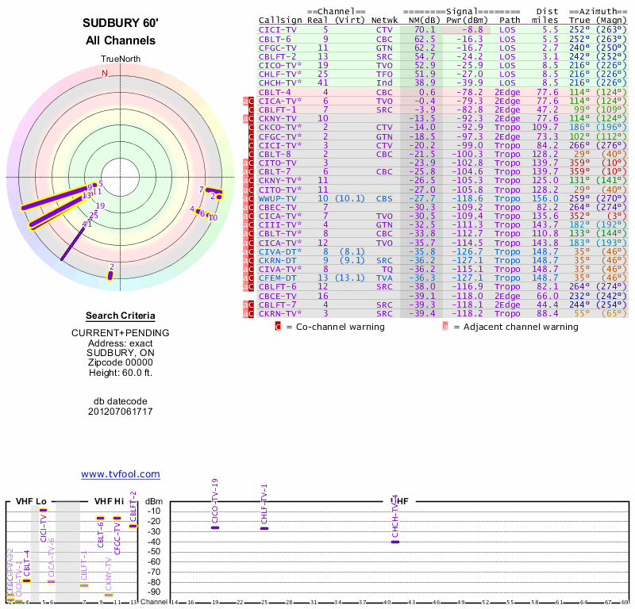Click the Netwk column header

(384, 21)
